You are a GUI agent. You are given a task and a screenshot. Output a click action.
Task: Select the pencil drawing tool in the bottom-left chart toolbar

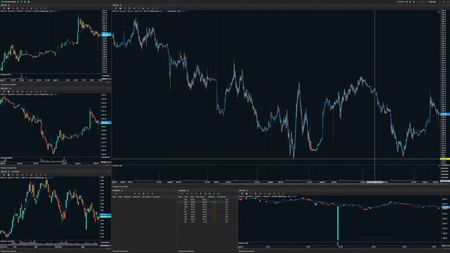[x=4, y=175]
